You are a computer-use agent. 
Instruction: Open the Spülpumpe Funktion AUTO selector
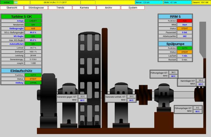pyautogui.click(x=185, y=48)
